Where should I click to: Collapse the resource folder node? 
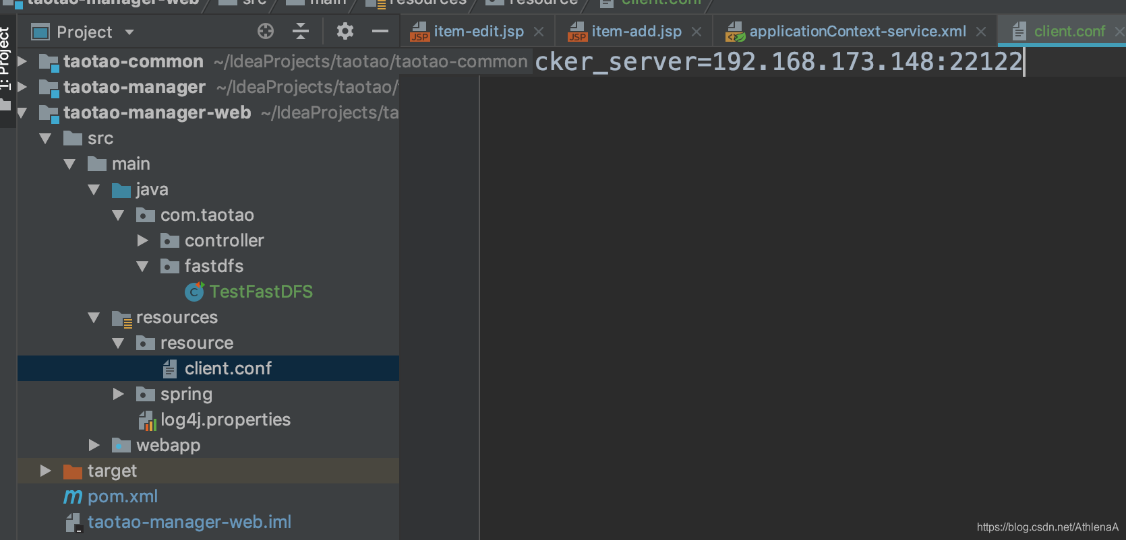[x=118, y=343]
